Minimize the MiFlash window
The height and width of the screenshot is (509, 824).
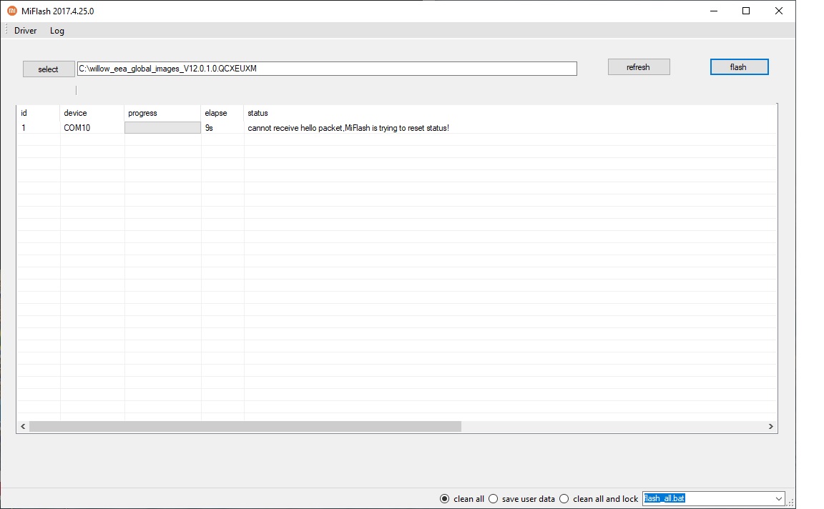(714, 11)
